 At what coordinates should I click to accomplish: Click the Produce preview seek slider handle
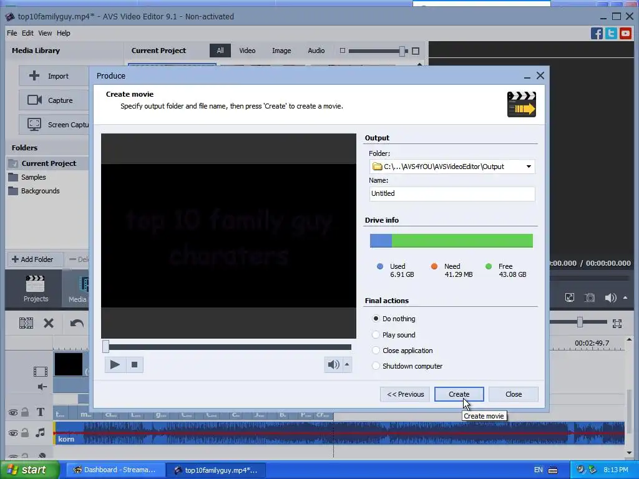coord(105,347)
